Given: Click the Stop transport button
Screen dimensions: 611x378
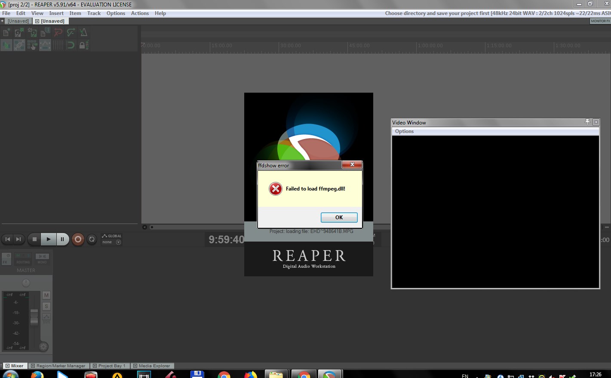Looking at the screenshot, I should 34,239.
